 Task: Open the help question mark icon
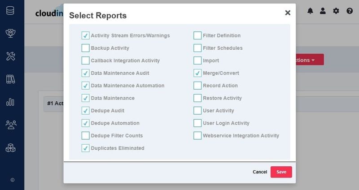point(350,11)
